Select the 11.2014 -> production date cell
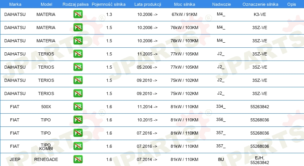 coord(147,107)
